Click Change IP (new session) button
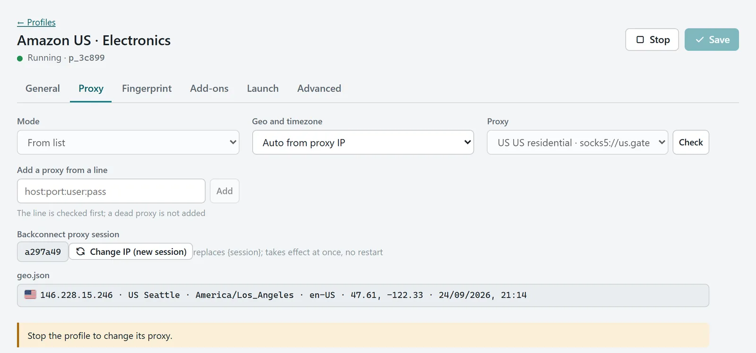 coord(131,252)
